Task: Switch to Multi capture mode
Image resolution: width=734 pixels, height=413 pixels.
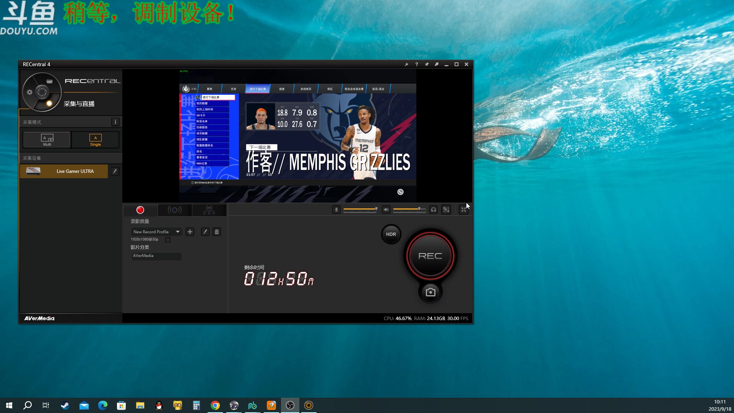Action: point(47,140)
